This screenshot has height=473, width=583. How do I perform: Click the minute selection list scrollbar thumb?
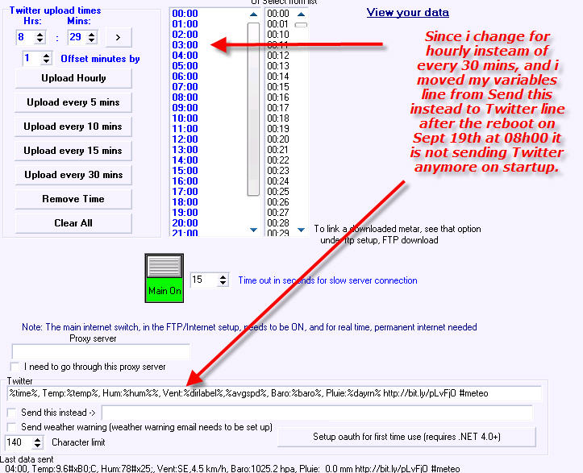(x=301, y=25)
